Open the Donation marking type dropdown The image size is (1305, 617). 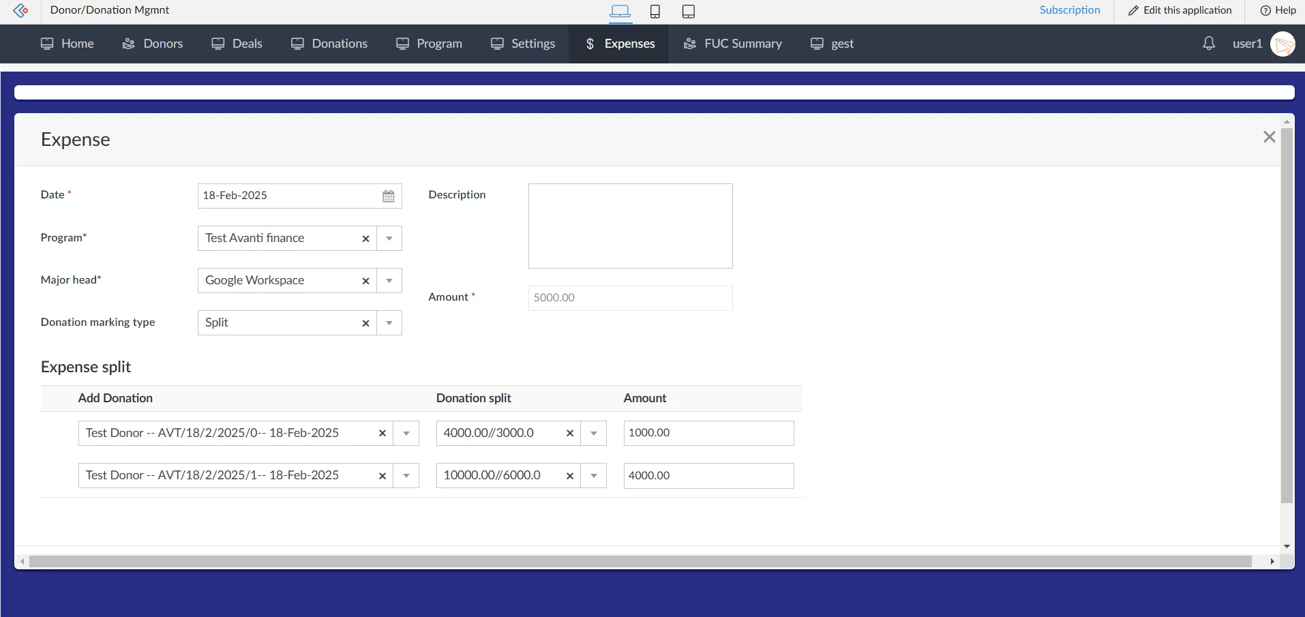[x=389, y=323]
